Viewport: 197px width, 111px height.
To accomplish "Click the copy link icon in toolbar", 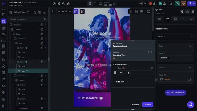I will pyautogui.click(x=68, y=4).
